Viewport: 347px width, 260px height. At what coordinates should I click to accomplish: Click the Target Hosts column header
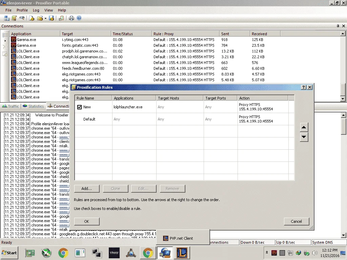tap(180, 98)
